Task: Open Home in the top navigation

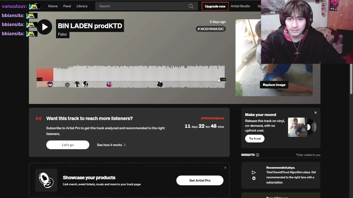Action: [x=53, y=6]
